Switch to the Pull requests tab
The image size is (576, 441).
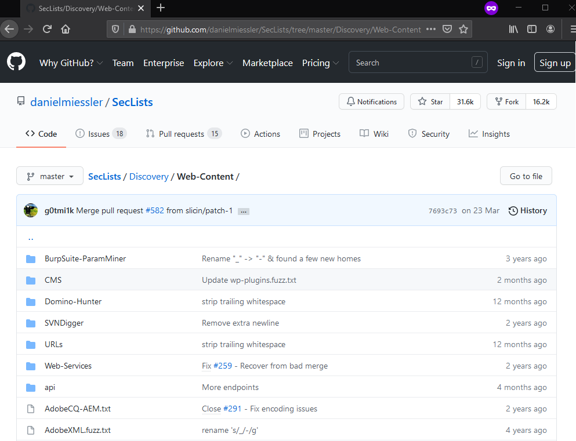click(x=183, y=134)
